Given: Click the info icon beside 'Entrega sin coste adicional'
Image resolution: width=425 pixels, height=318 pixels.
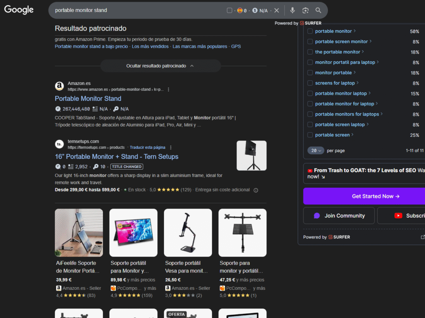Looking at the screenshot, I should click(x=256, y=190).
